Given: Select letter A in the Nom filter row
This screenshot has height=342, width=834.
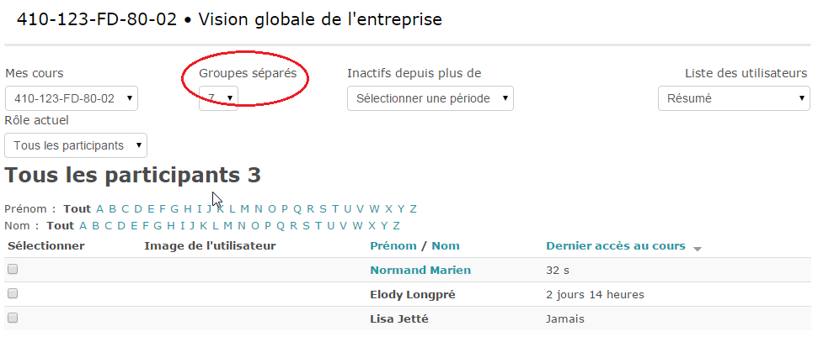Looking at the screenshot, I should click(83, 225).
